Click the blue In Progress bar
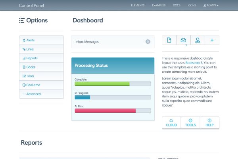This screenshot has width=238, height=159. 83,97
